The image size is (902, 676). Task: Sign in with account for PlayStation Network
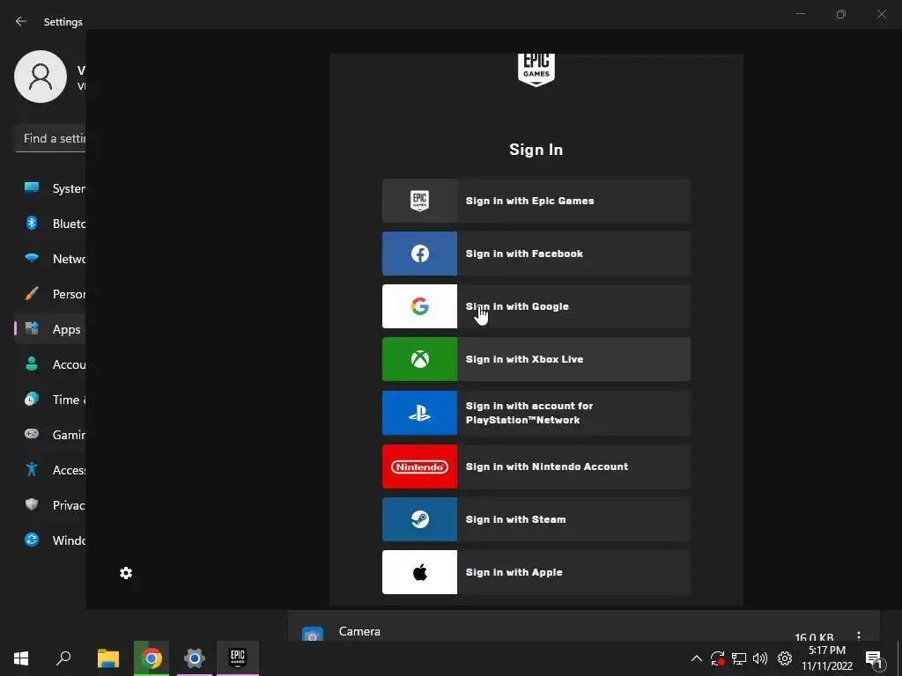536,413
